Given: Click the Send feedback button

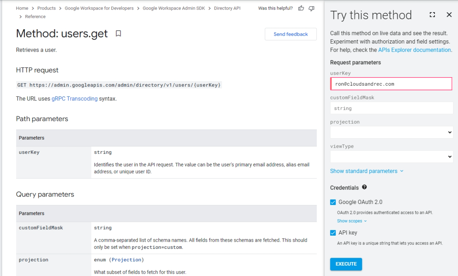Looking at the screenshot, I should tap(291, 34).
